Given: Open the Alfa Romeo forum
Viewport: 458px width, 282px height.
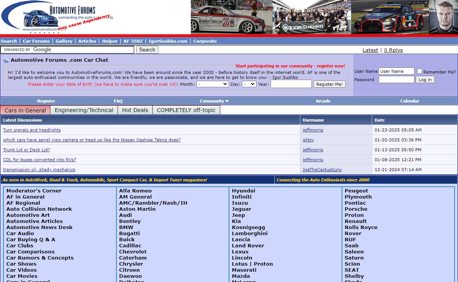Looking at the screenshot, I should coord(135,191).
